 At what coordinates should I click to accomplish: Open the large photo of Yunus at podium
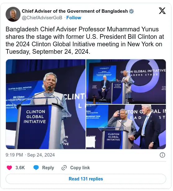point(46,104)
